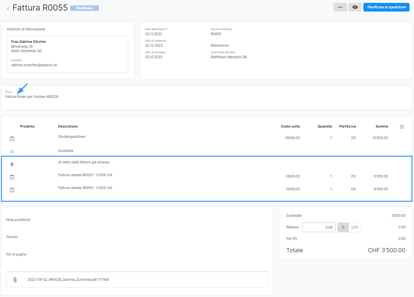Click the paperclip attachment icon
414x297 pixels.
pyautogui.click(x=15, y=280)
